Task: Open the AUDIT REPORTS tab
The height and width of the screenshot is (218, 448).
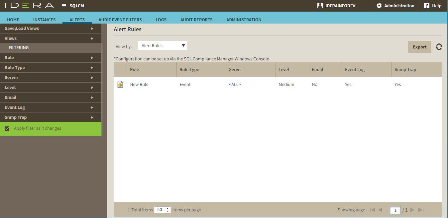Action: (x=196, y=20)
